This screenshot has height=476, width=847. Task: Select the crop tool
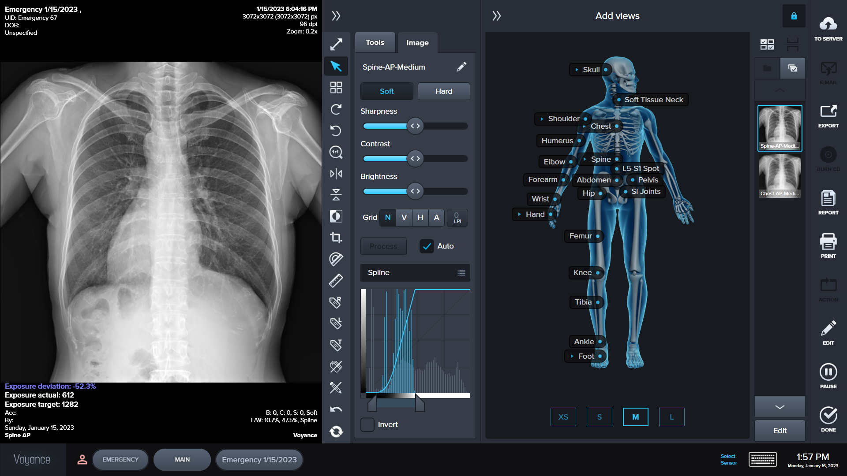[336, 237]
